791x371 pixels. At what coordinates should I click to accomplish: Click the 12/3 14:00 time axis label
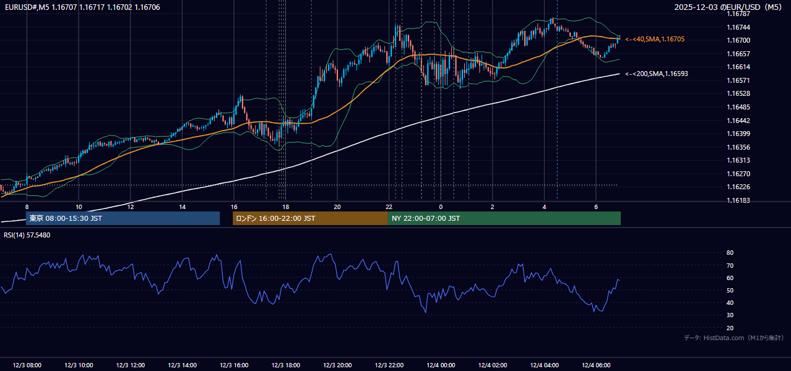pyautogui.click(x=182, y=365)
